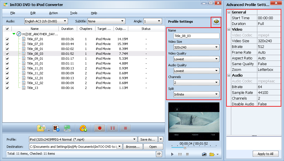Open the Edit menu
284x161 pixels.
pyautogui.click(x=33, y=13)
